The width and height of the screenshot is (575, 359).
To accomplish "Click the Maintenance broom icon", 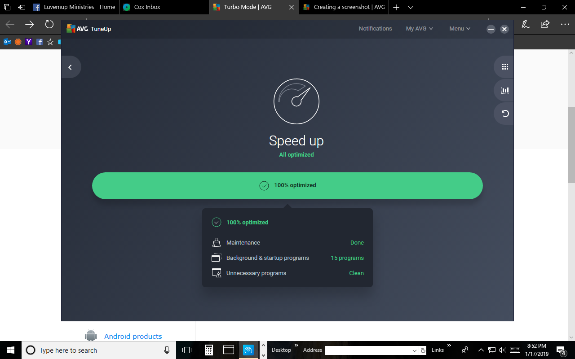I will point(217,243).
